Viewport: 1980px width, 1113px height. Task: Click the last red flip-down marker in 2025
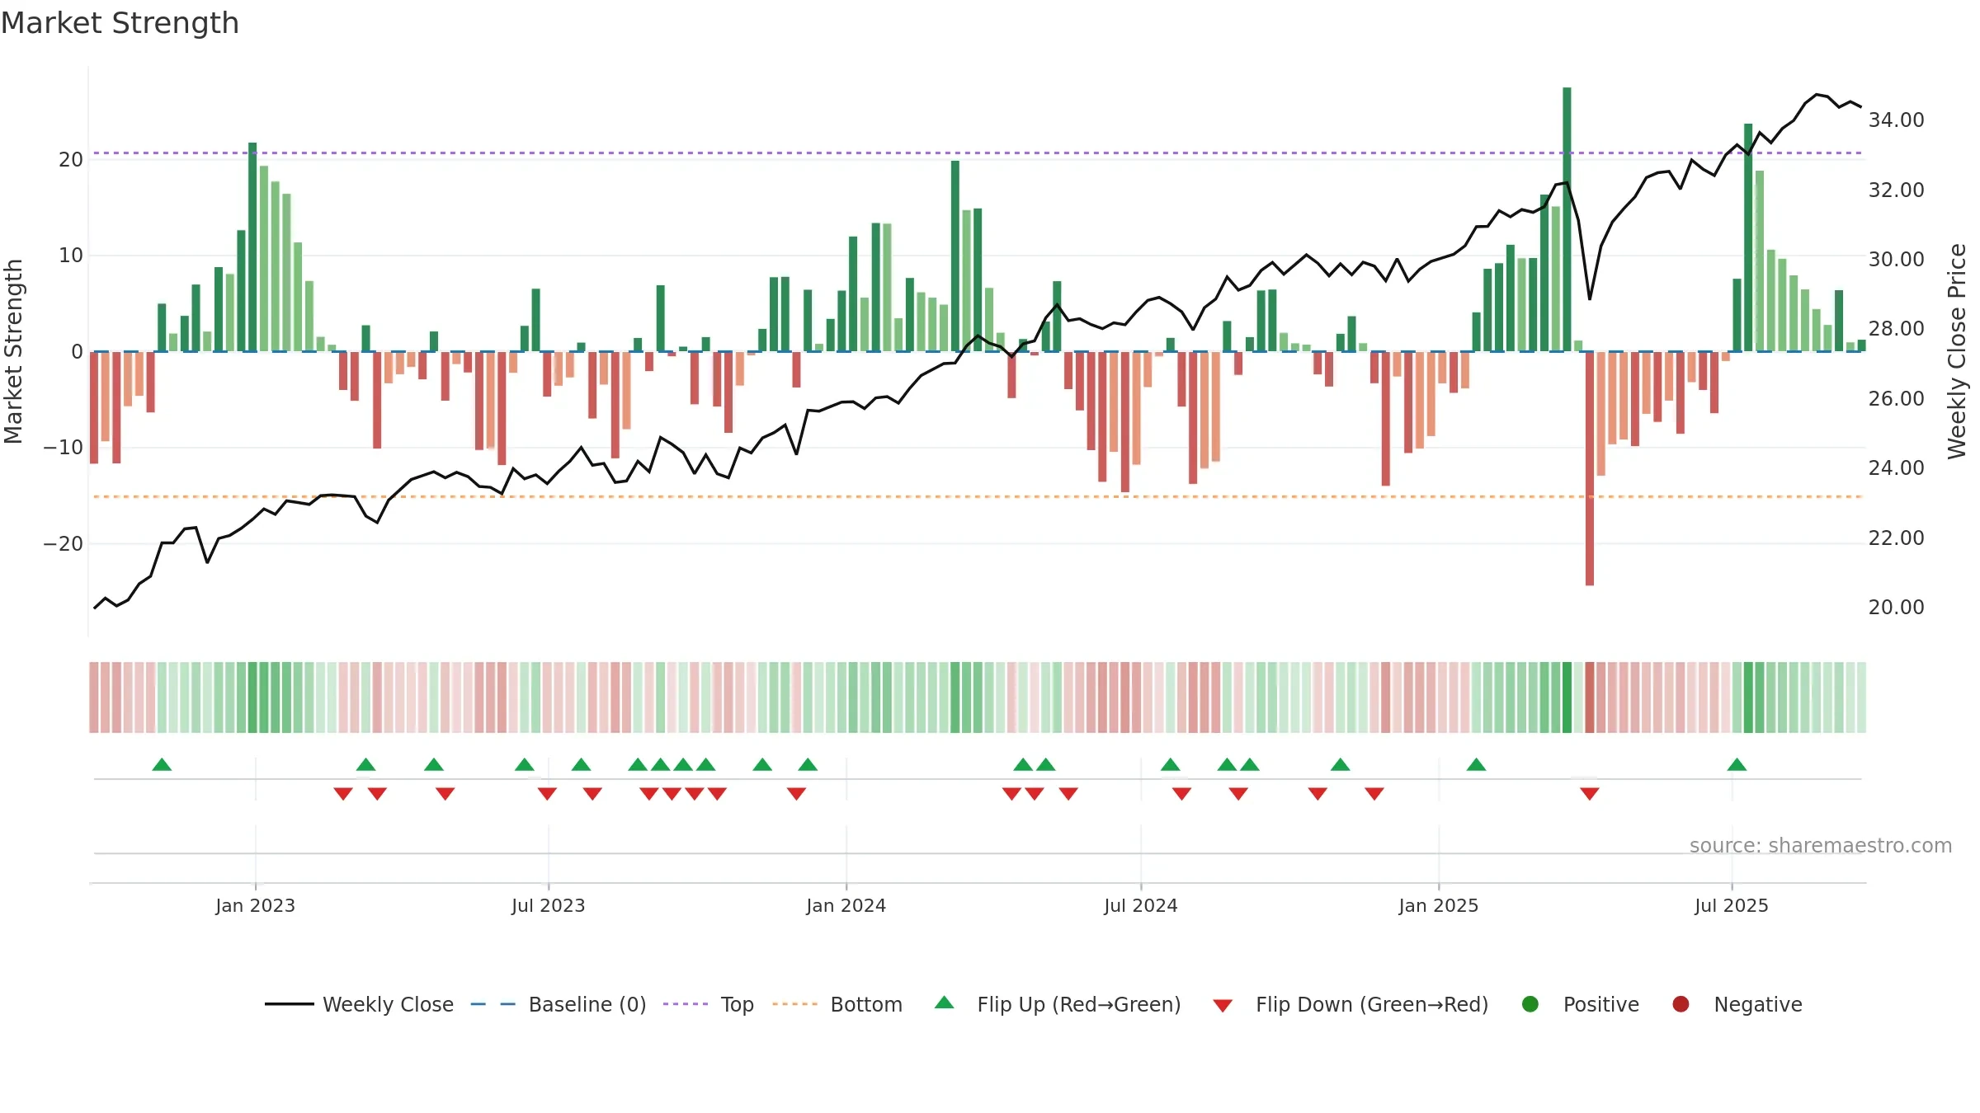click(x=1590, y=794)
